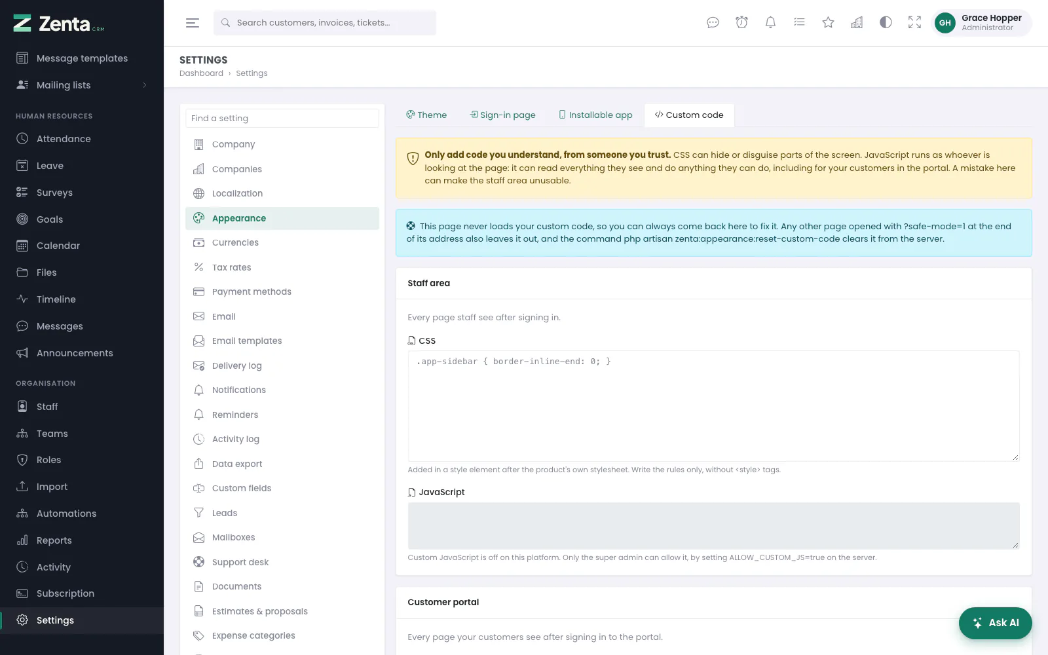Screen dimensions: 1048x655
Task: Open Surveys in sidebar
Action: coord(82,193)
